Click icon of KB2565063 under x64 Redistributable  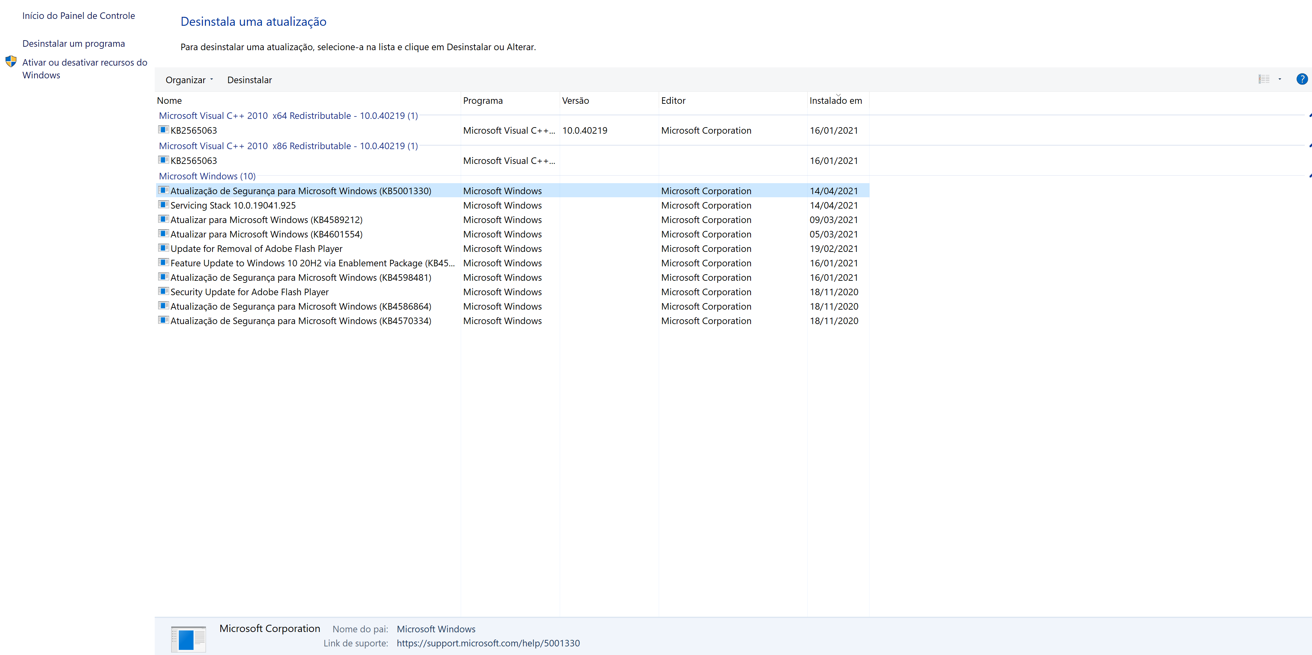click(x=163, y=130)
